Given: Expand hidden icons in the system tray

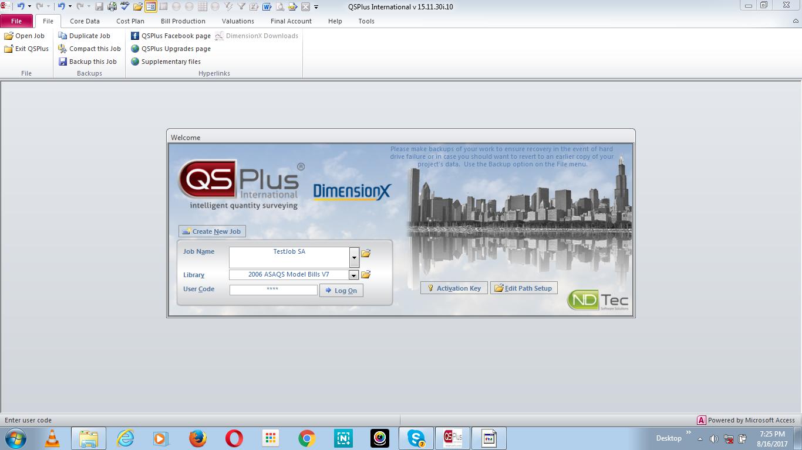Looking at the screenshot, I should 699,438.
